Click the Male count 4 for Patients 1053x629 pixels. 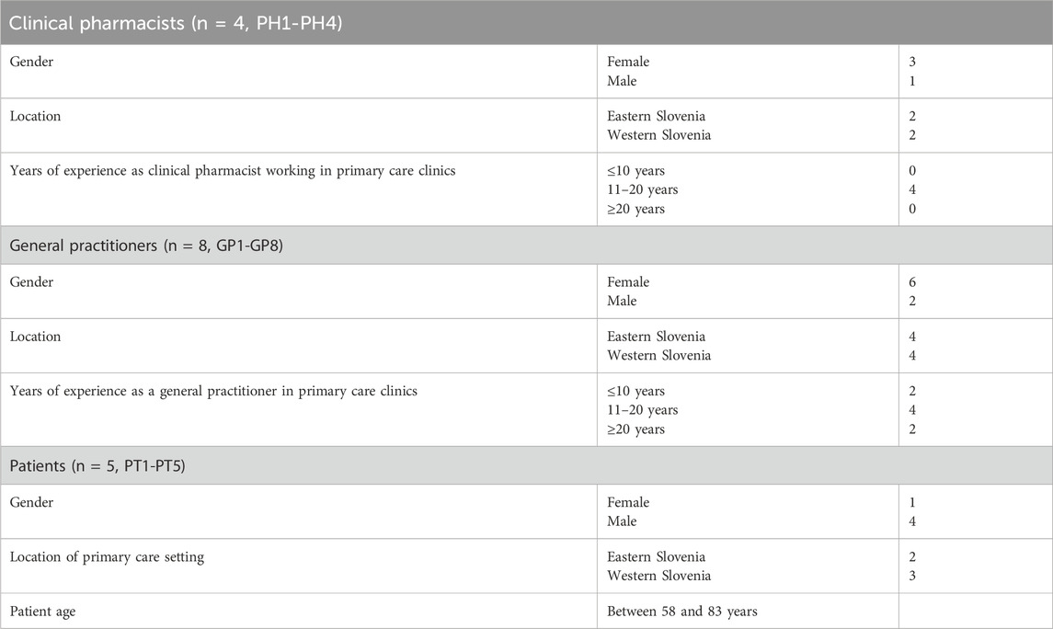911,521
